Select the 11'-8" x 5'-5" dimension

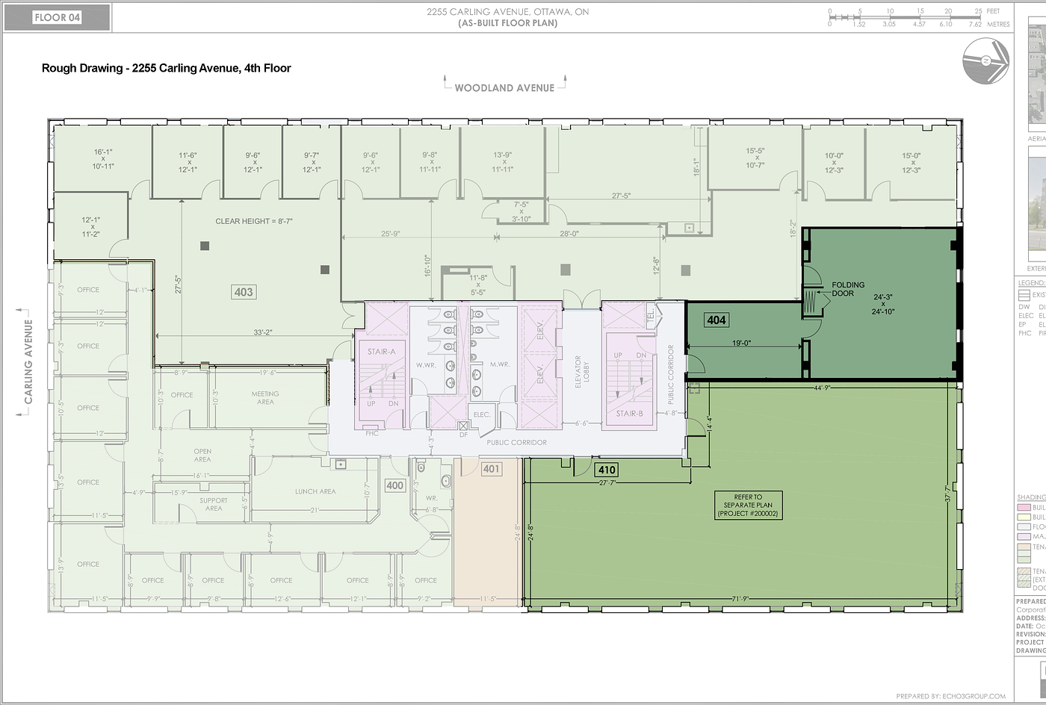click(x=478, y=285)
